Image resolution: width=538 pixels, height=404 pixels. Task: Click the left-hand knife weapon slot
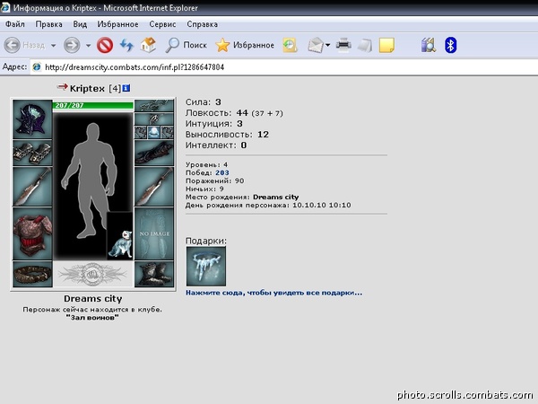[32, 187]
